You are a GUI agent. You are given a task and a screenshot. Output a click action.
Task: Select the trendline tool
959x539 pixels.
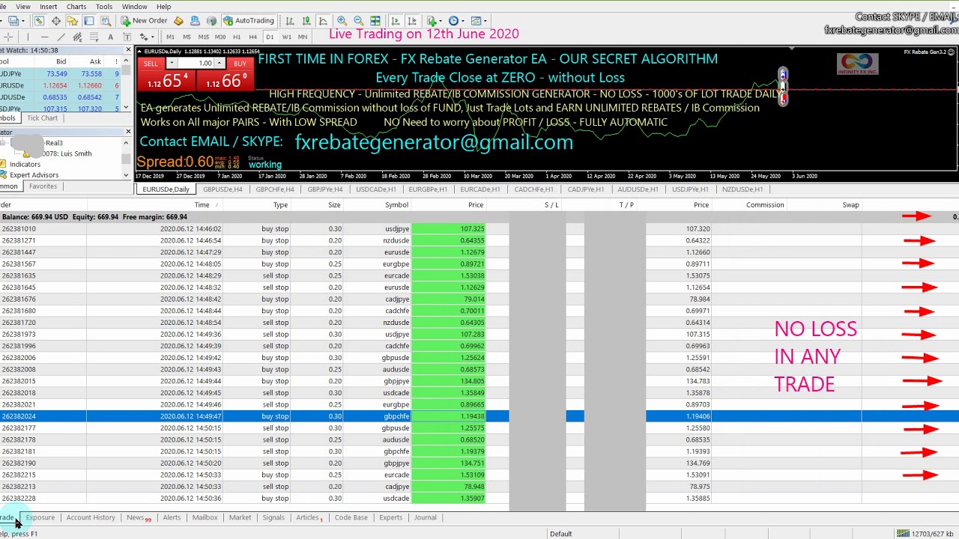[61, 37]
